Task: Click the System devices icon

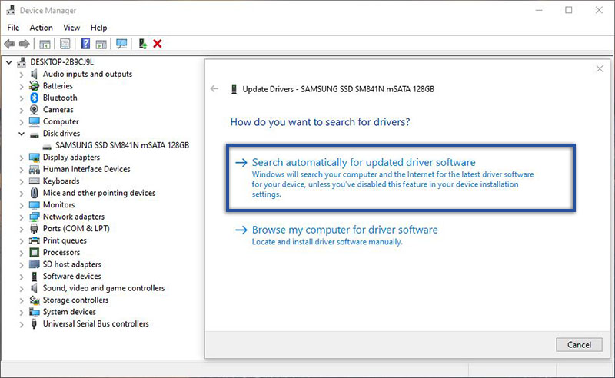Action: 35,312
